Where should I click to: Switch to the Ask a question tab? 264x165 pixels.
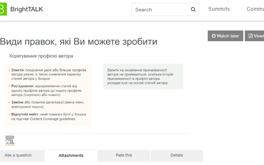(18, 155)
